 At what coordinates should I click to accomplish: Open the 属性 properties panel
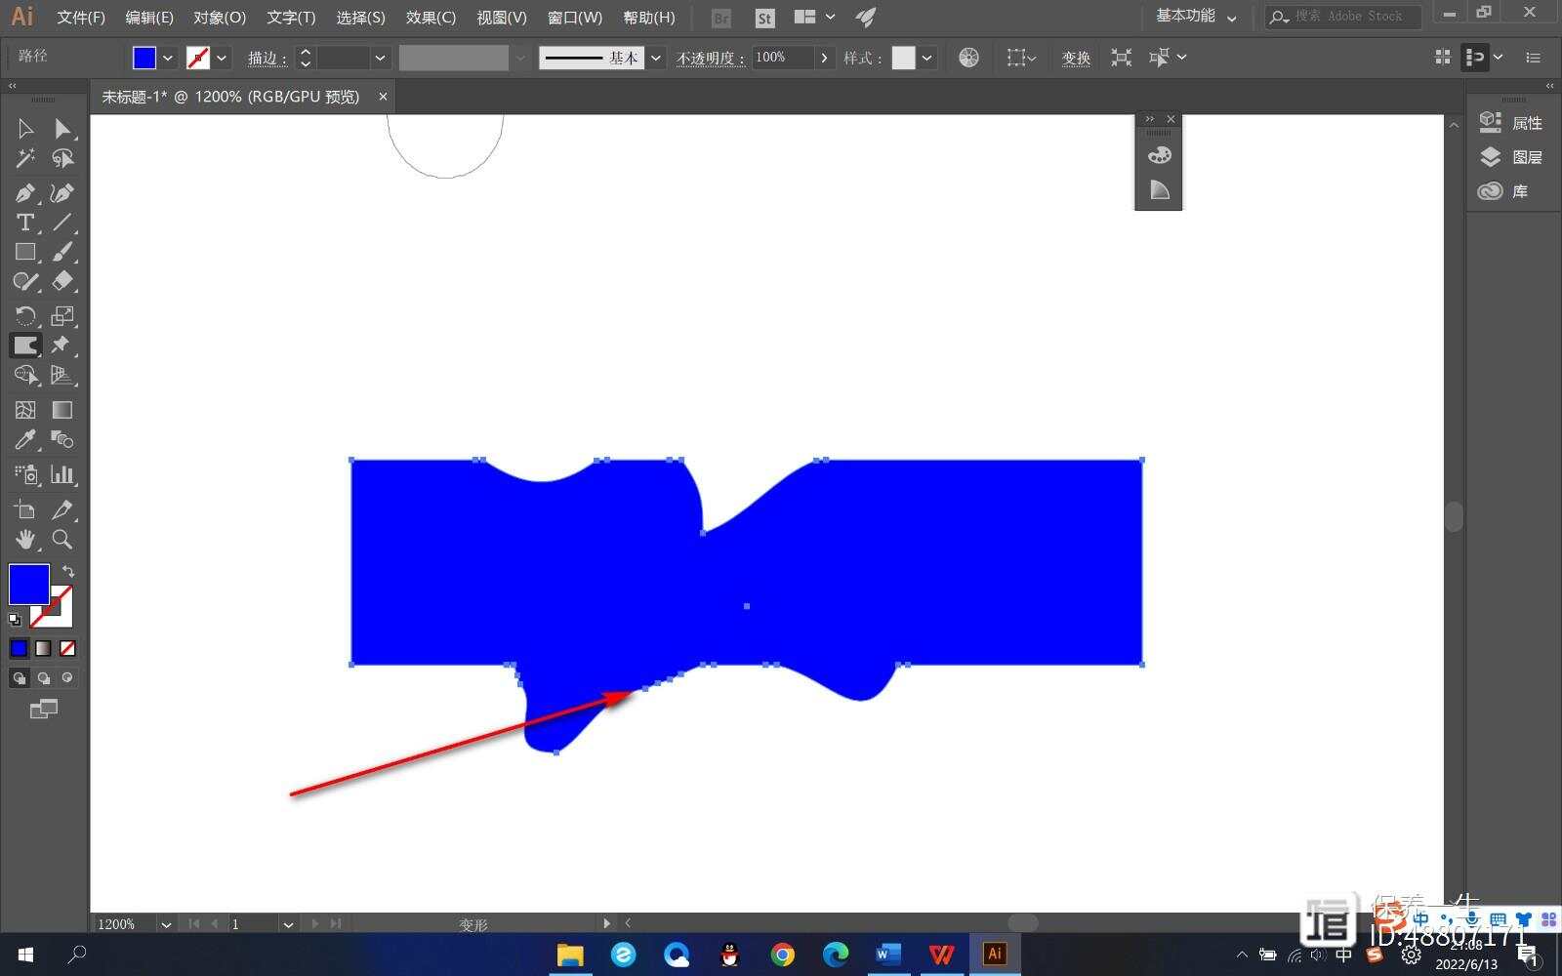(1511, 123)
